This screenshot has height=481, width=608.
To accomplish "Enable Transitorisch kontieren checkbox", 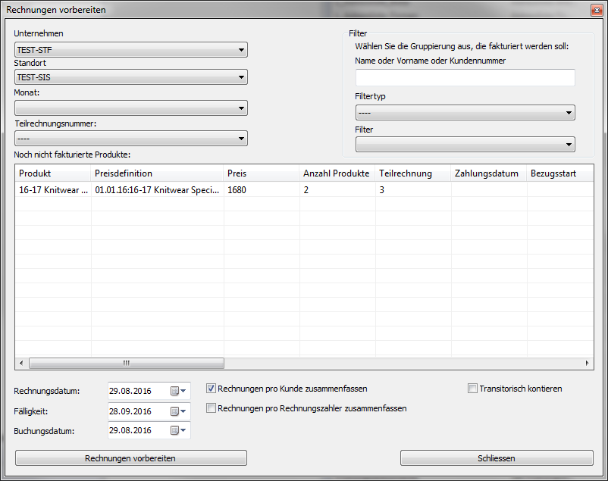I will point(473,389).
